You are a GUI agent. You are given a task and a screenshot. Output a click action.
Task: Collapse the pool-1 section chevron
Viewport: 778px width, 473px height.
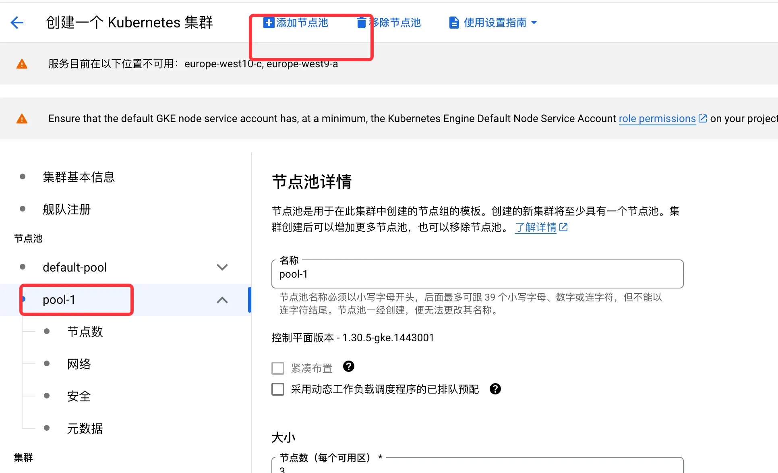click(222, 300)
